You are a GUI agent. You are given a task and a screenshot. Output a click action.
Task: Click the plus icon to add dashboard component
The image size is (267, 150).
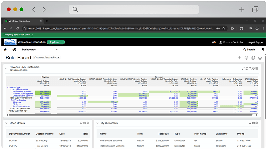pos(240,58)
